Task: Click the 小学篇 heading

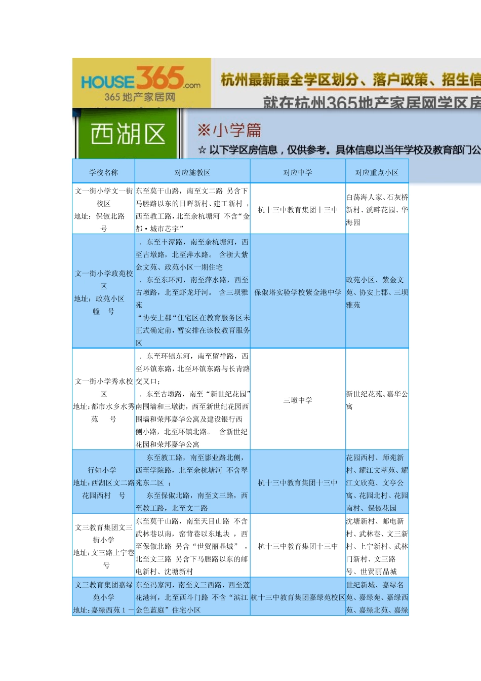Action: click(x=230, y=130)
